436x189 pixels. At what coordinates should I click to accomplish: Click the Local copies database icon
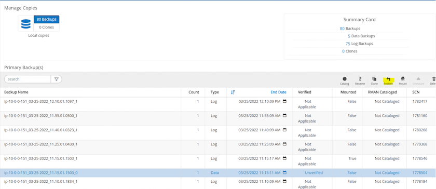[x=26, y=23]
